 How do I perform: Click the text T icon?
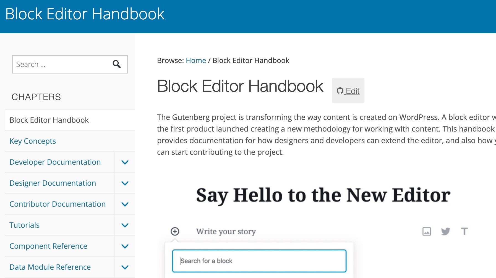tap(464, 231)
